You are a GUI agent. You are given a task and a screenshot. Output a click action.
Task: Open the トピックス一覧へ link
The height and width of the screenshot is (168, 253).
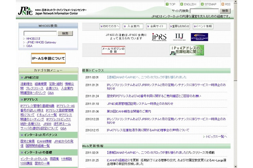216,136
